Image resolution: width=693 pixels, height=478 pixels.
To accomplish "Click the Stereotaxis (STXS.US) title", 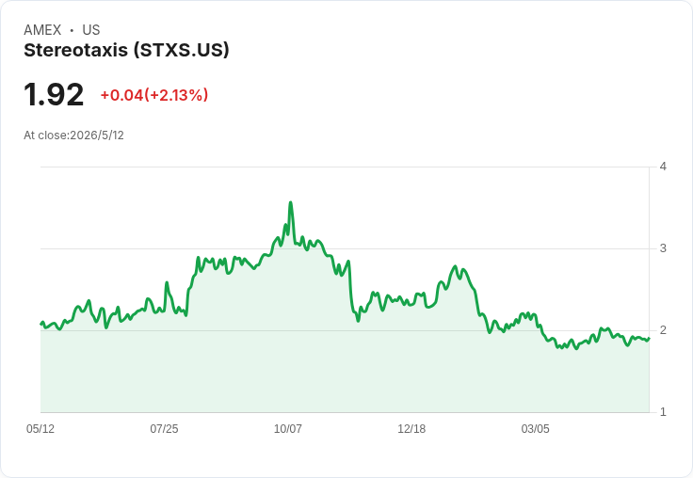I will (x=126, y=50).
